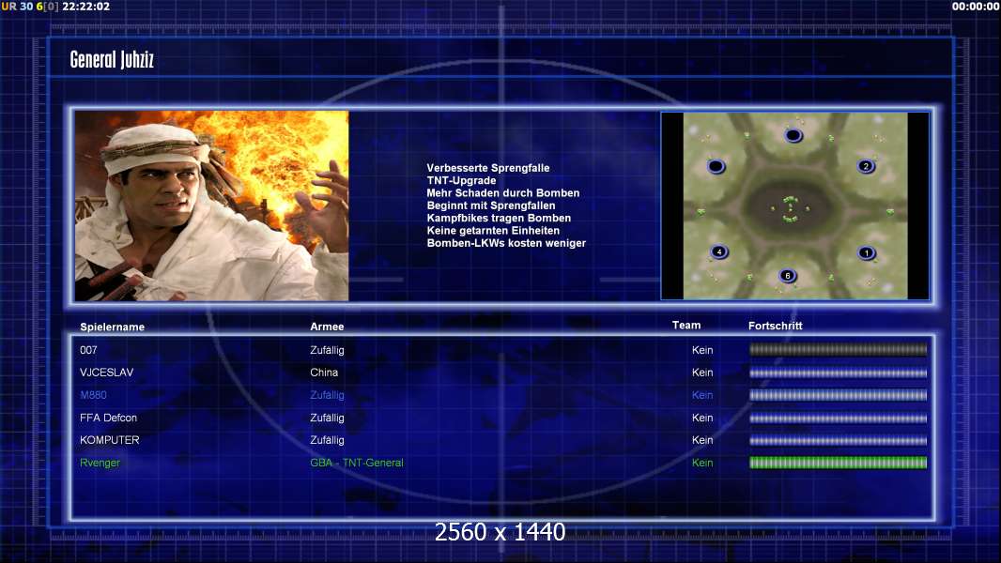Click the Spielername column header

(x=113, y=327)
